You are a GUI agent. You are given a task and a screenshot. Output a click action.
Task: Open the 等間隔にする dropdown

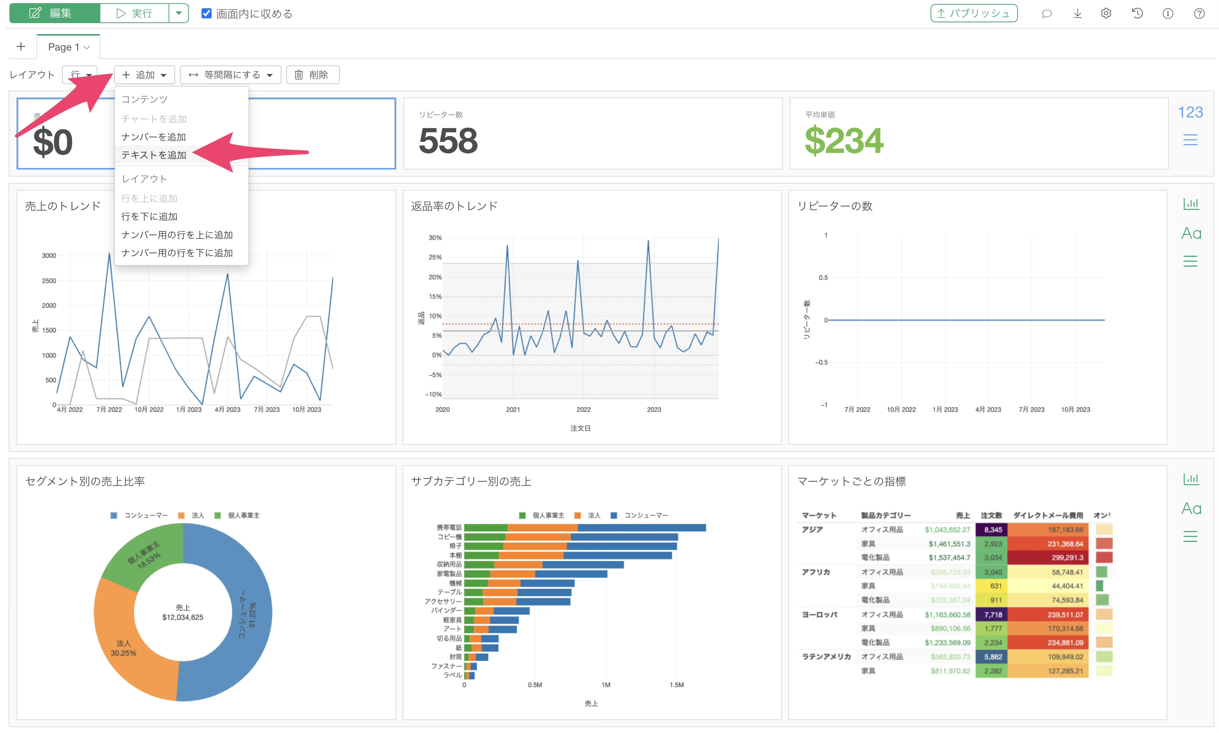click(x=230, y=74)
